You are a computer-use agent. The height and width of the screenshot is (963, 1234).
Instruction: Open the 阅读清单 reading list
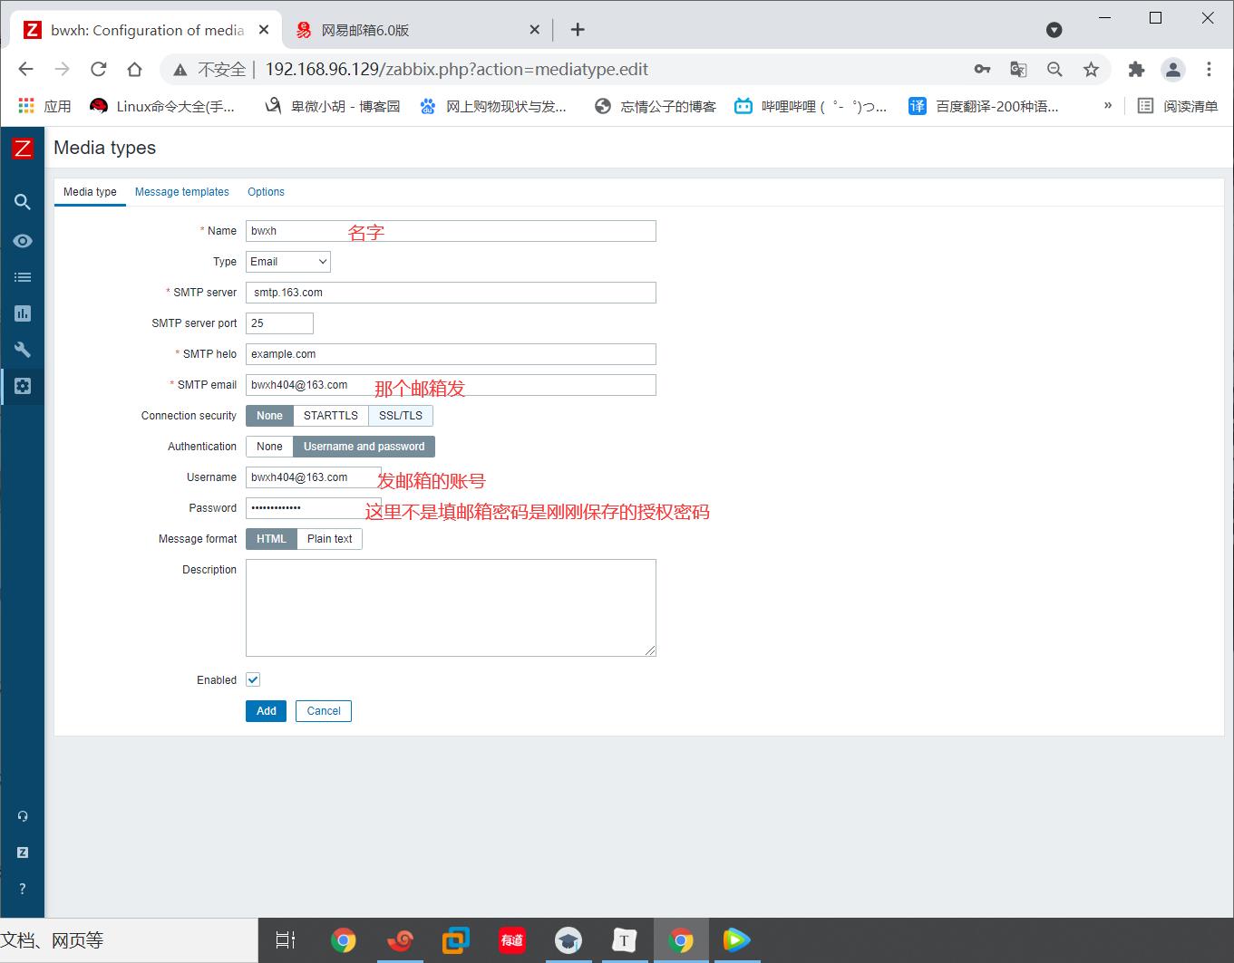tap(1178, 106)
